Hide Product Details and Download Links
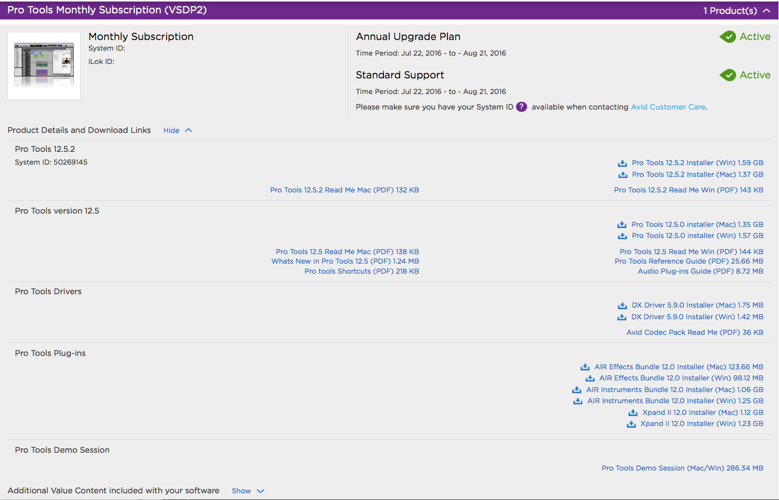779x500 pixels. coord(177,130)
